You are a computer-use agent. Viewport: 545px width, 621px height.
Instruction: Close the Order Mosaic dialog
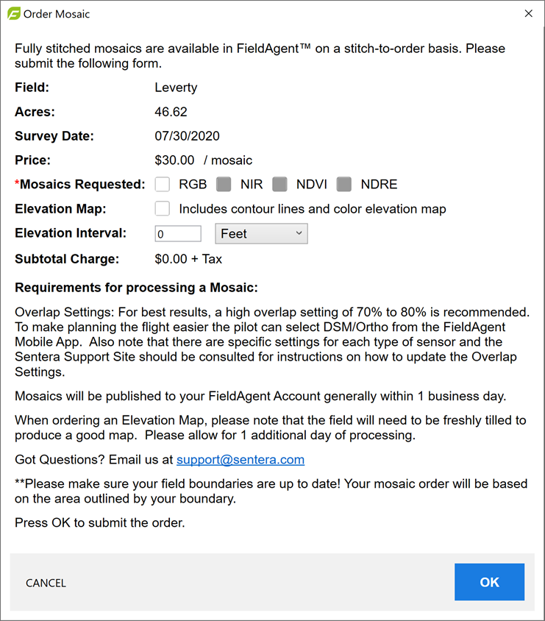pyautogui.click(x=527, y=14)
